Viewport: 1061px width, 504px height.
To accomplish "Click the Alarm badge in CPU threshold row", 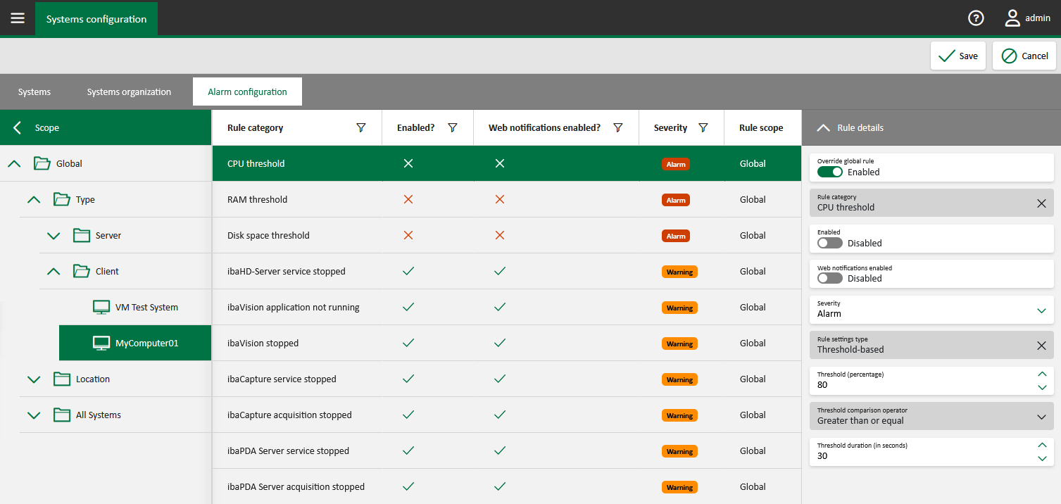I will (x=676, y=164).
